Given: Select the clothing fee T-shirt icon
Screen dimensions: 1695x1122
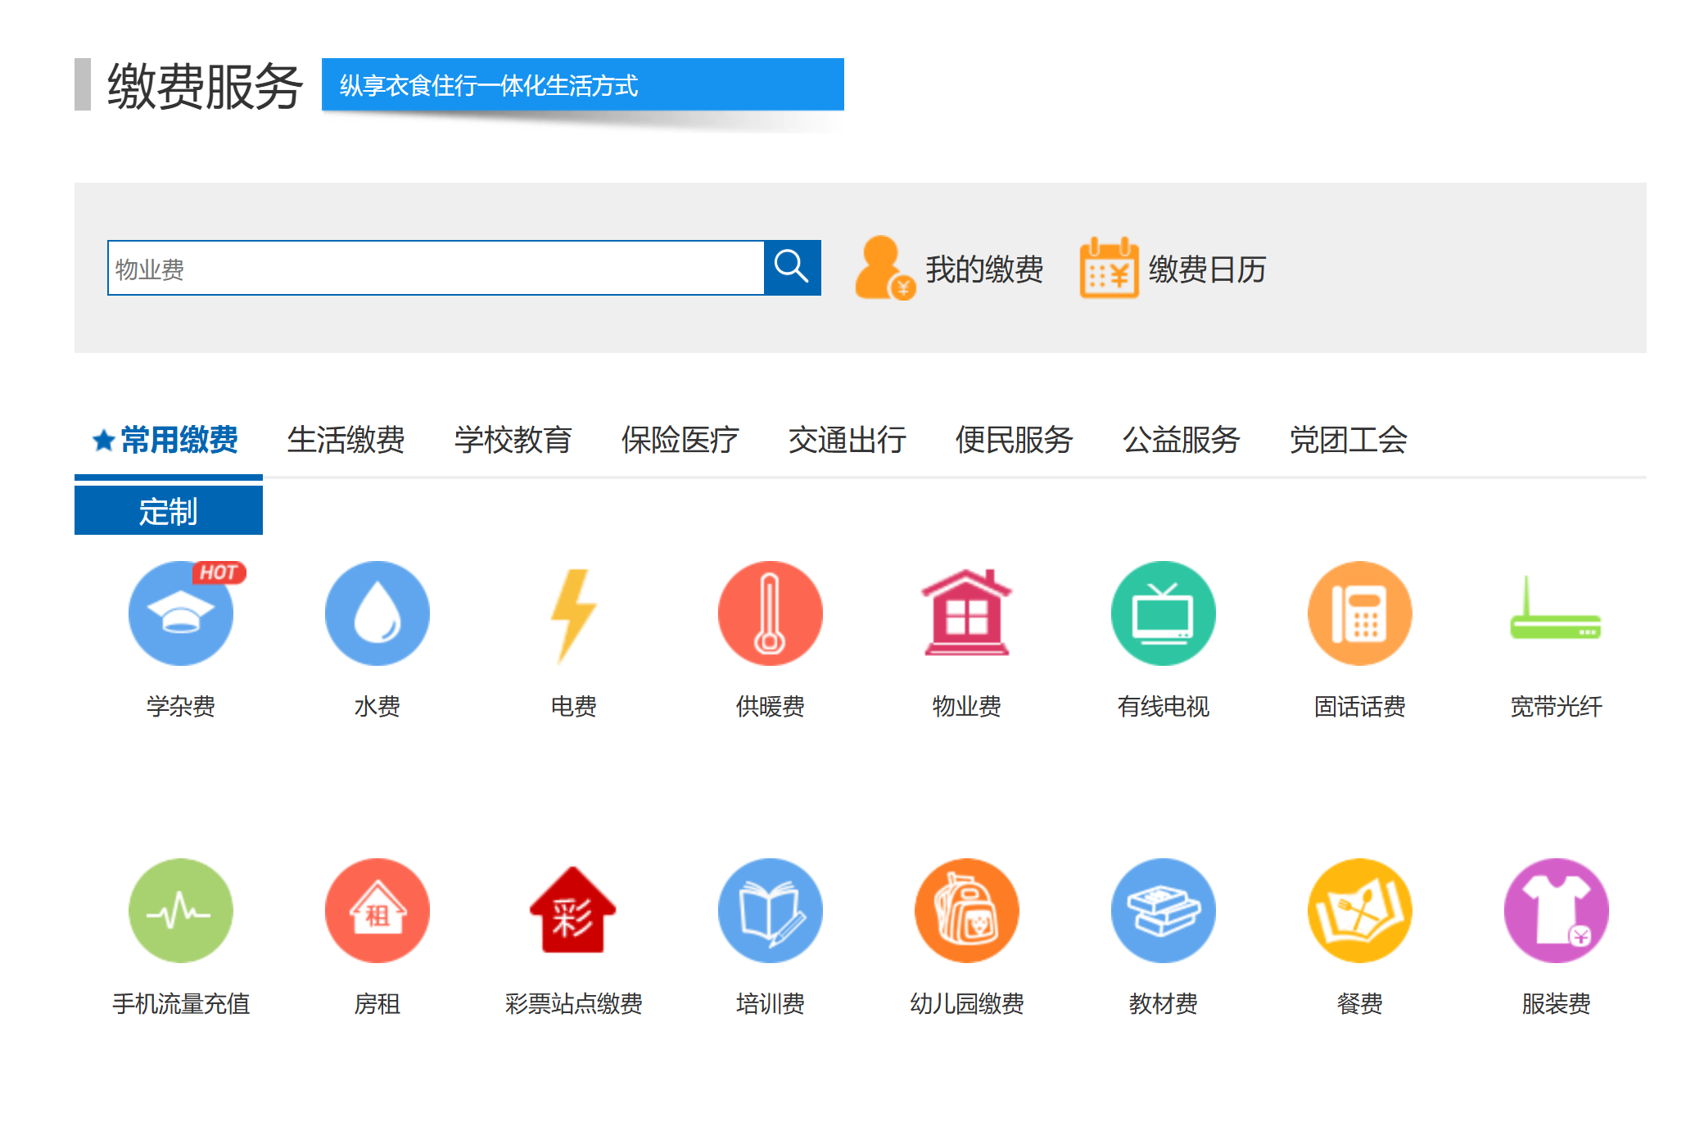Looking at the screenshot, I should pos(1556,910).
